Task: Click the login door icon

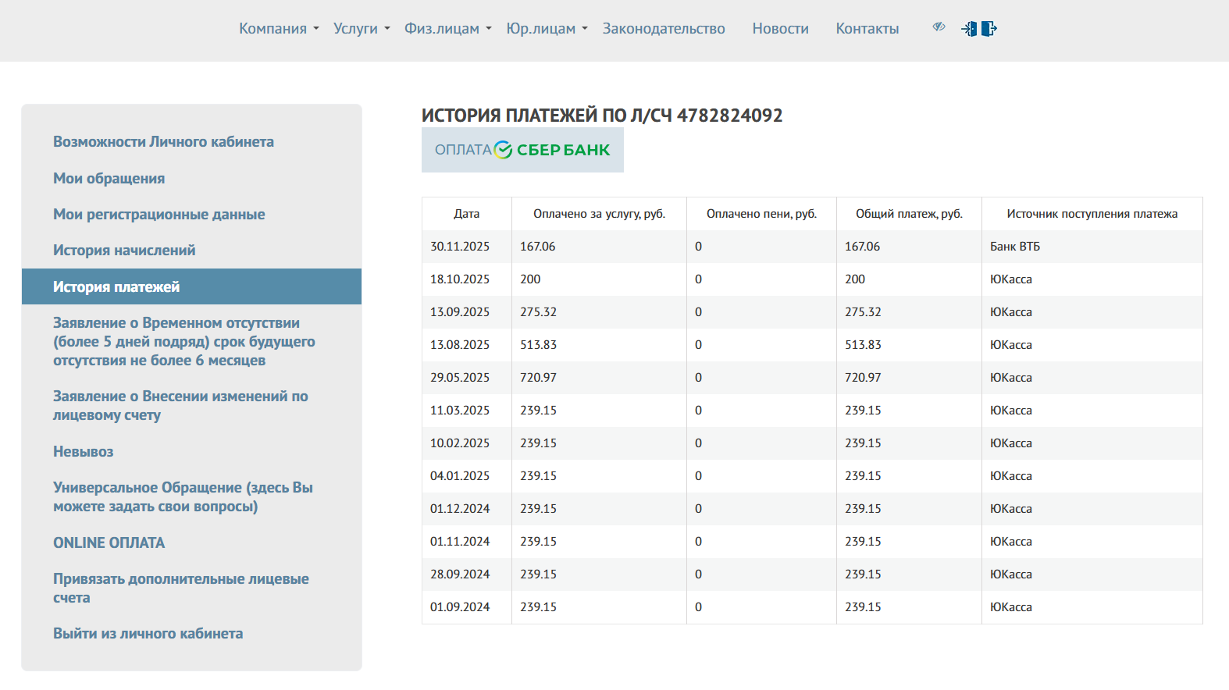Action: pyautogui.click(x=969, y=29)
